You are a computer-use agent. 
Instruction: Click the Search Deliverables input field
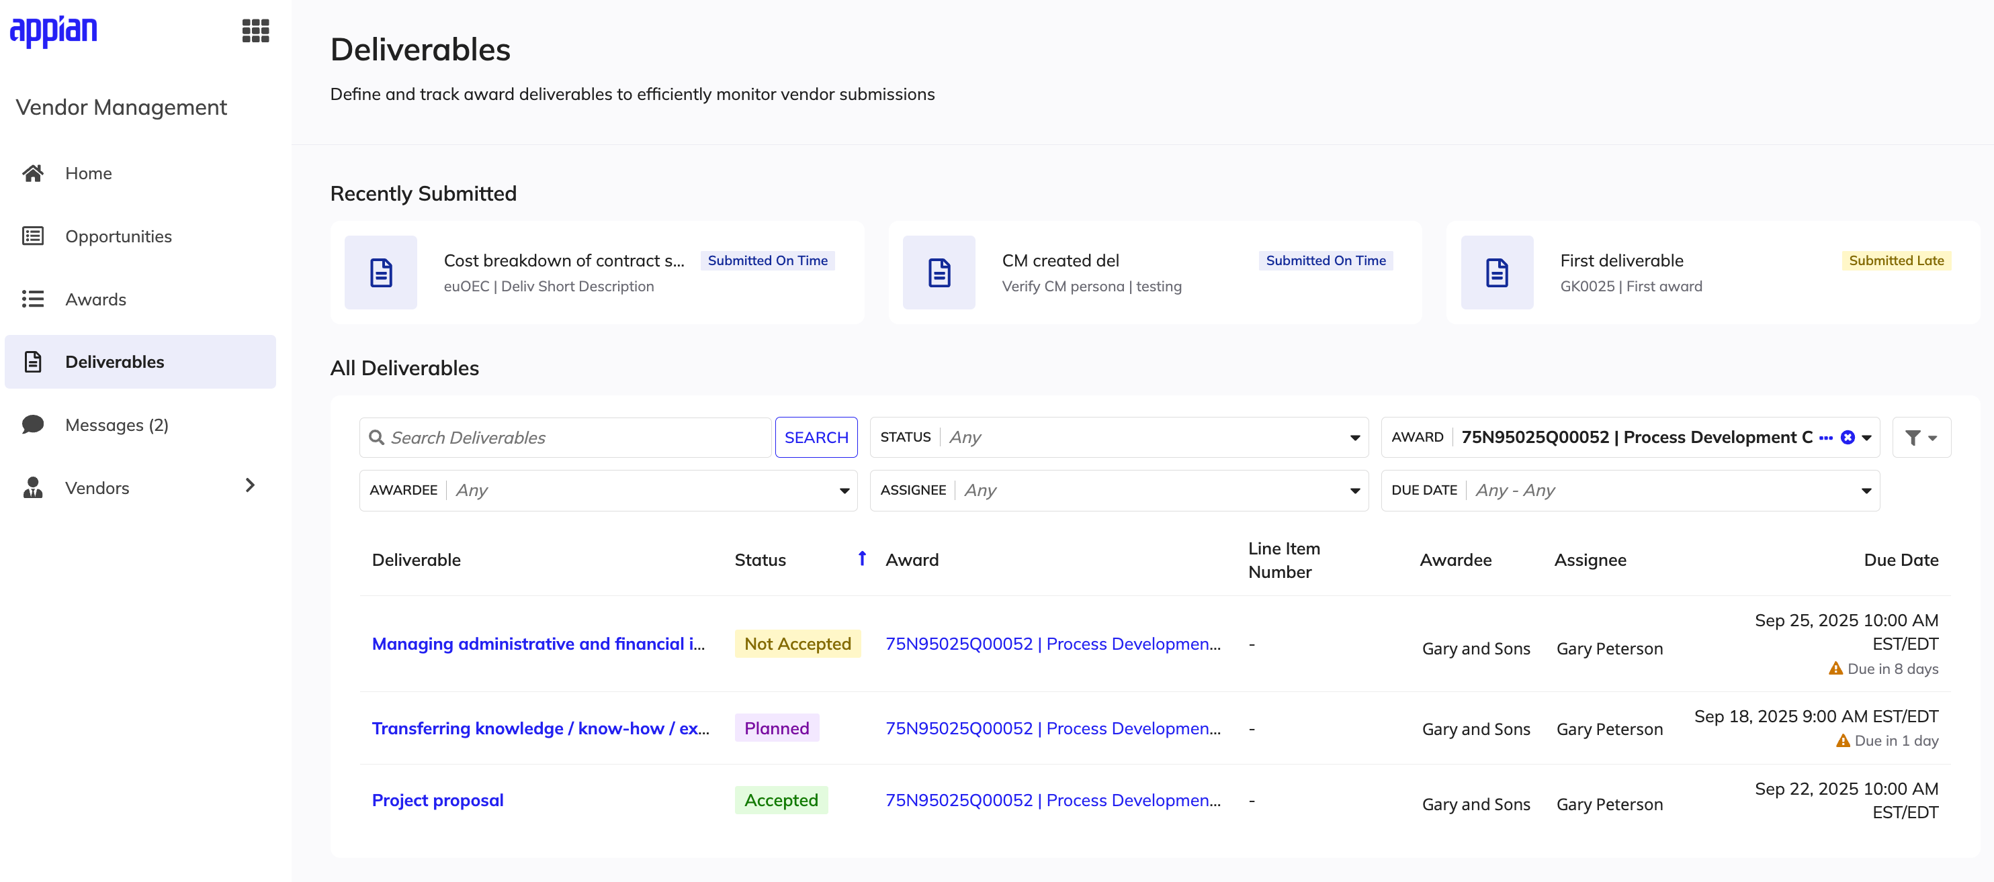pos(565,438)
